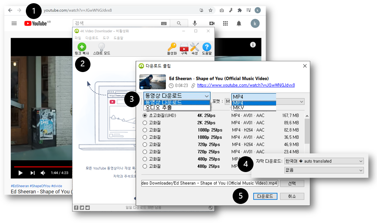Viewport: 377px width, 224px height.
Task: Open YouTube notifications bell
Action: point(239,23)
